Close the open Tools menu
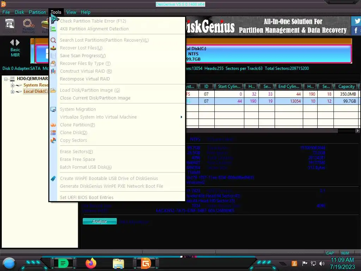The height and width of the screenshot is (271, 361). pos(56,12)
